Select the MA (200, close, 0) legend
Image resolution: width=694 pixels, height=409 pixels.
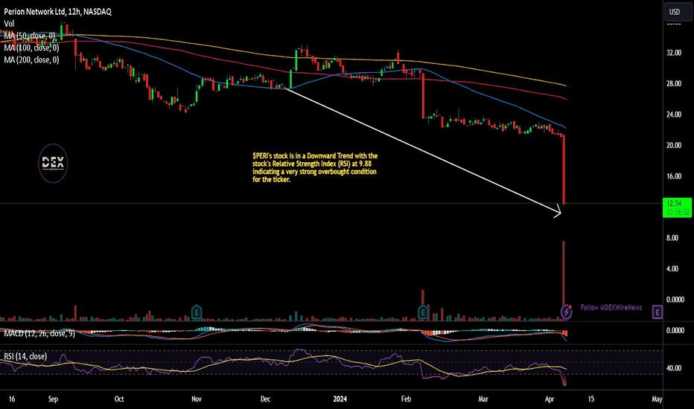[x=31, y=59]
